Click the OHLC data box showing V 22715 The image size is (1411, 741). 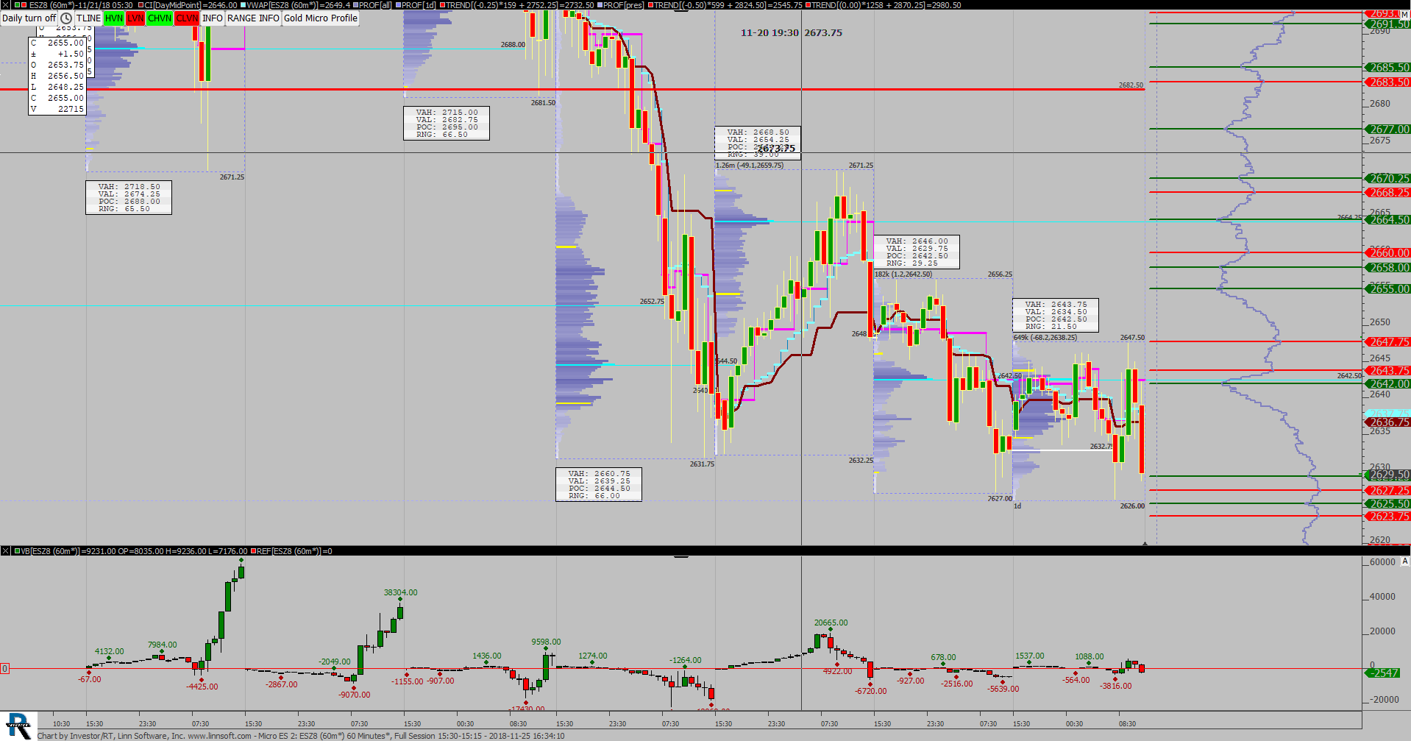click(x=57, y=76)
